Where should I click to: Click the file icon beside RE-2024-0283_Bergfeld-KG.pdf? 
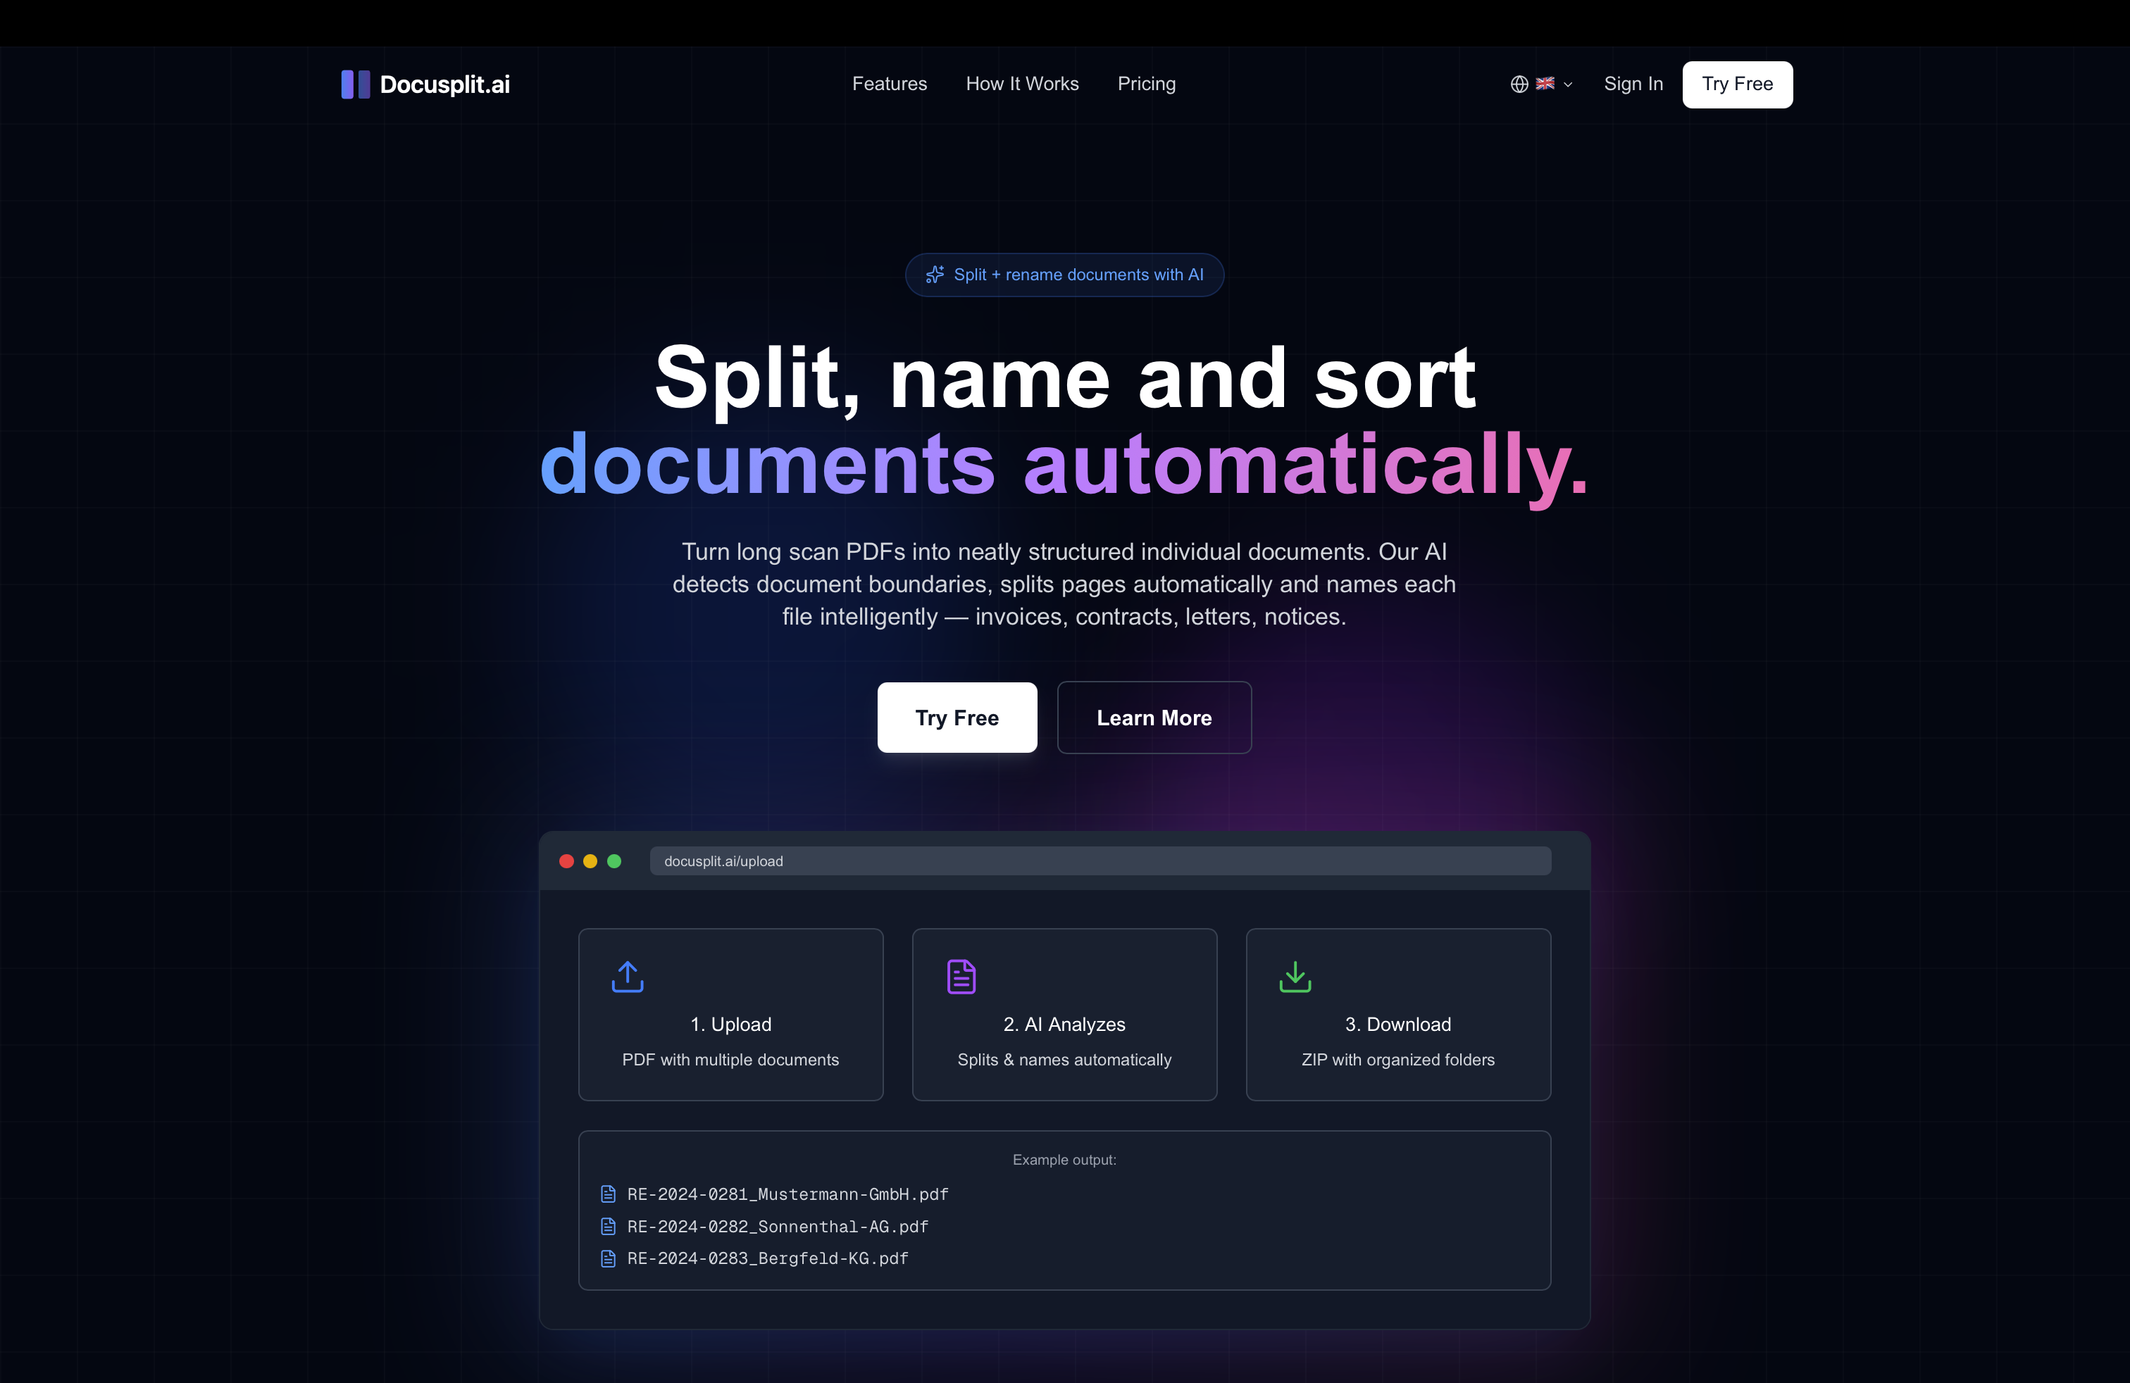(608, 1258)
